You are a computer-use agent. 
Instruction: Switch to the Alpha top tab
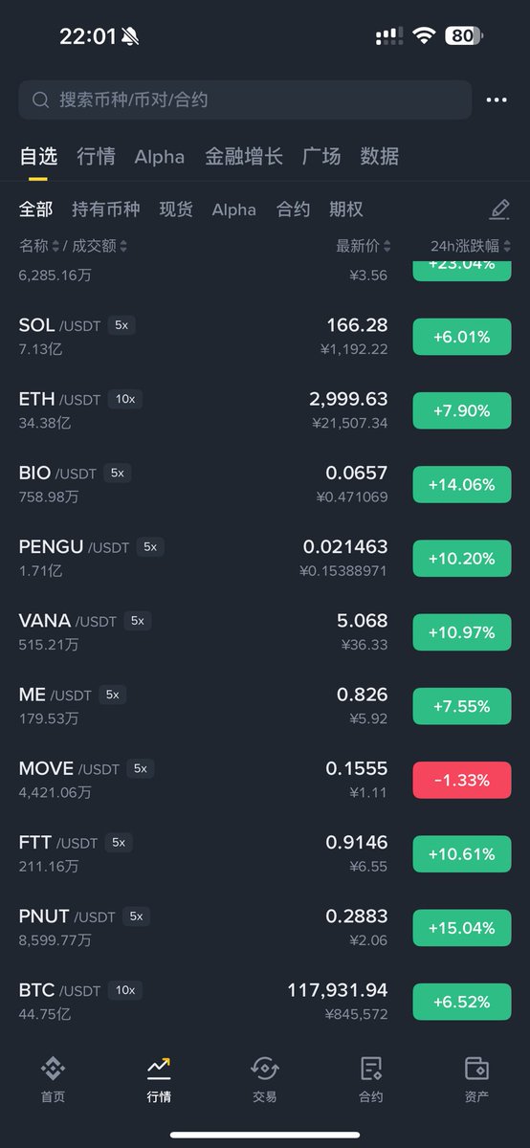(160, 156)
